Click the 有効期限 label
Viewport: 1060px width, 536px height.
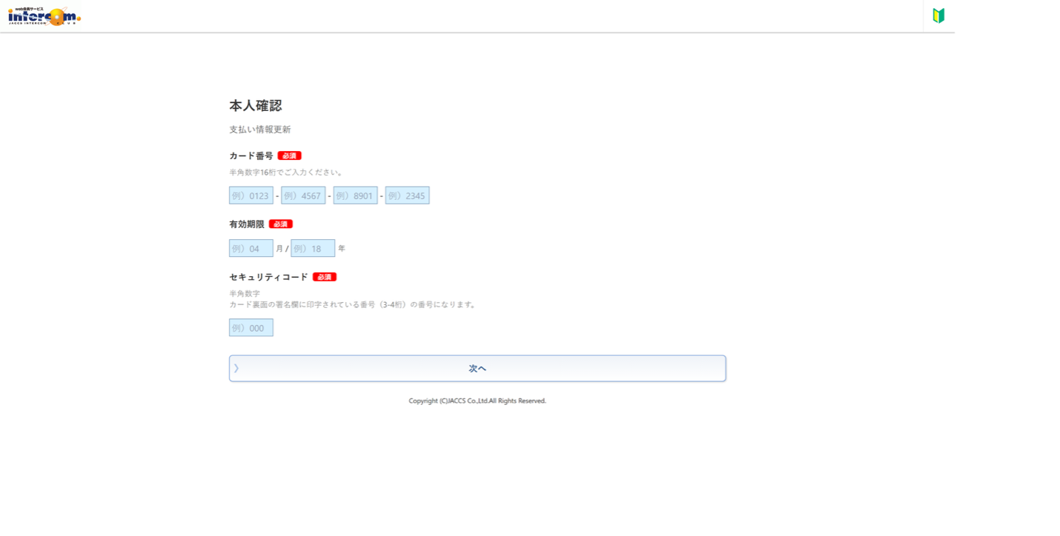pyautogui.click(x=247, y=224)
